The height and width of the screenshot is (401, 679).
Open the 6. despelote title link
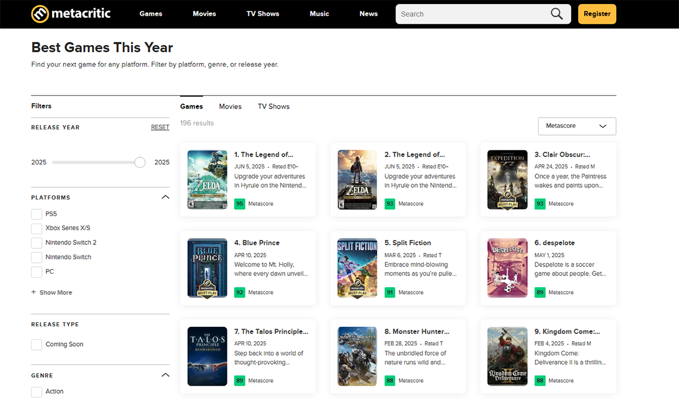(555, 243)
